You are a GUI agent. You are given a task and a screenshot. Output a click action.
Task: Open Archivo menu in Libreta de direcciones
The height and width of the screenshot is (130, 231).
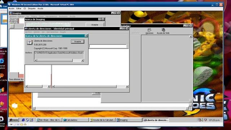click(x=29, y=32)
